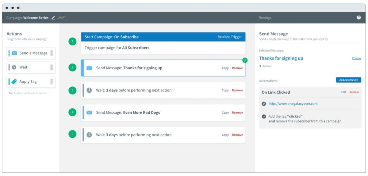This screenshot has height=176, width=368.
Task: Click the Thanks for signing up message title in settings
Action: pos(281,58)
